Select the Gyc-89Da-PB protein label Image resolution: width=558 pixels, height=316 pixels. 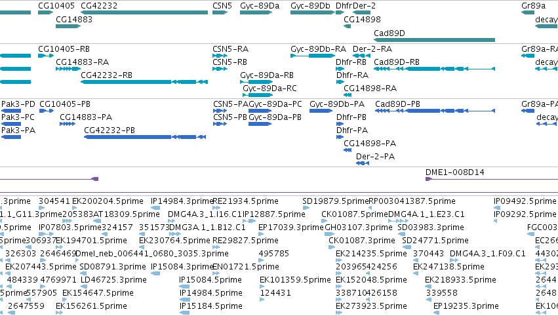[275, 117]
